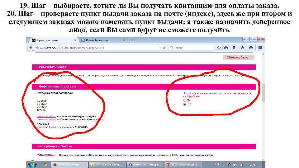The image size is (299, 168).
Task: Click the Внимание! notice text
Action: pyautogui.click(x=47, y=155)
